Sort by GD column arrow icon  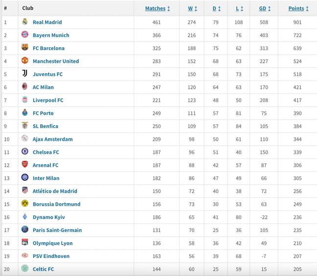pyautogui.click(x=269, y=9)
